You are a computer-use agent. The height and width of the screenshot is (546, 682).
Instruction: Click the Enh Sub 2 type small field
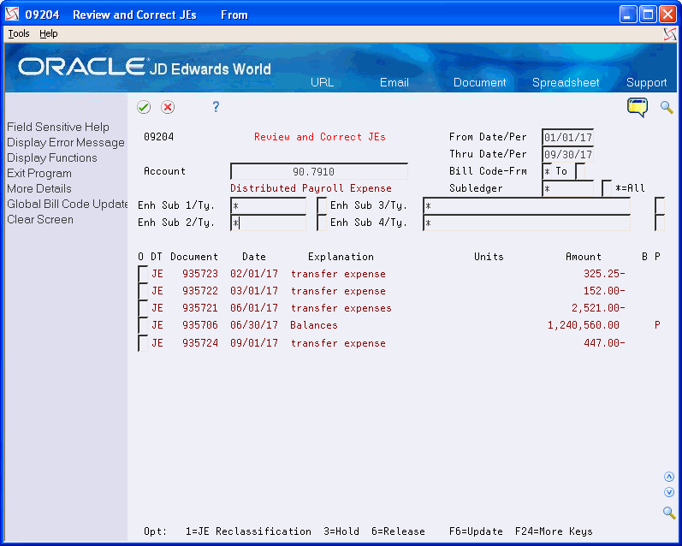322,223
